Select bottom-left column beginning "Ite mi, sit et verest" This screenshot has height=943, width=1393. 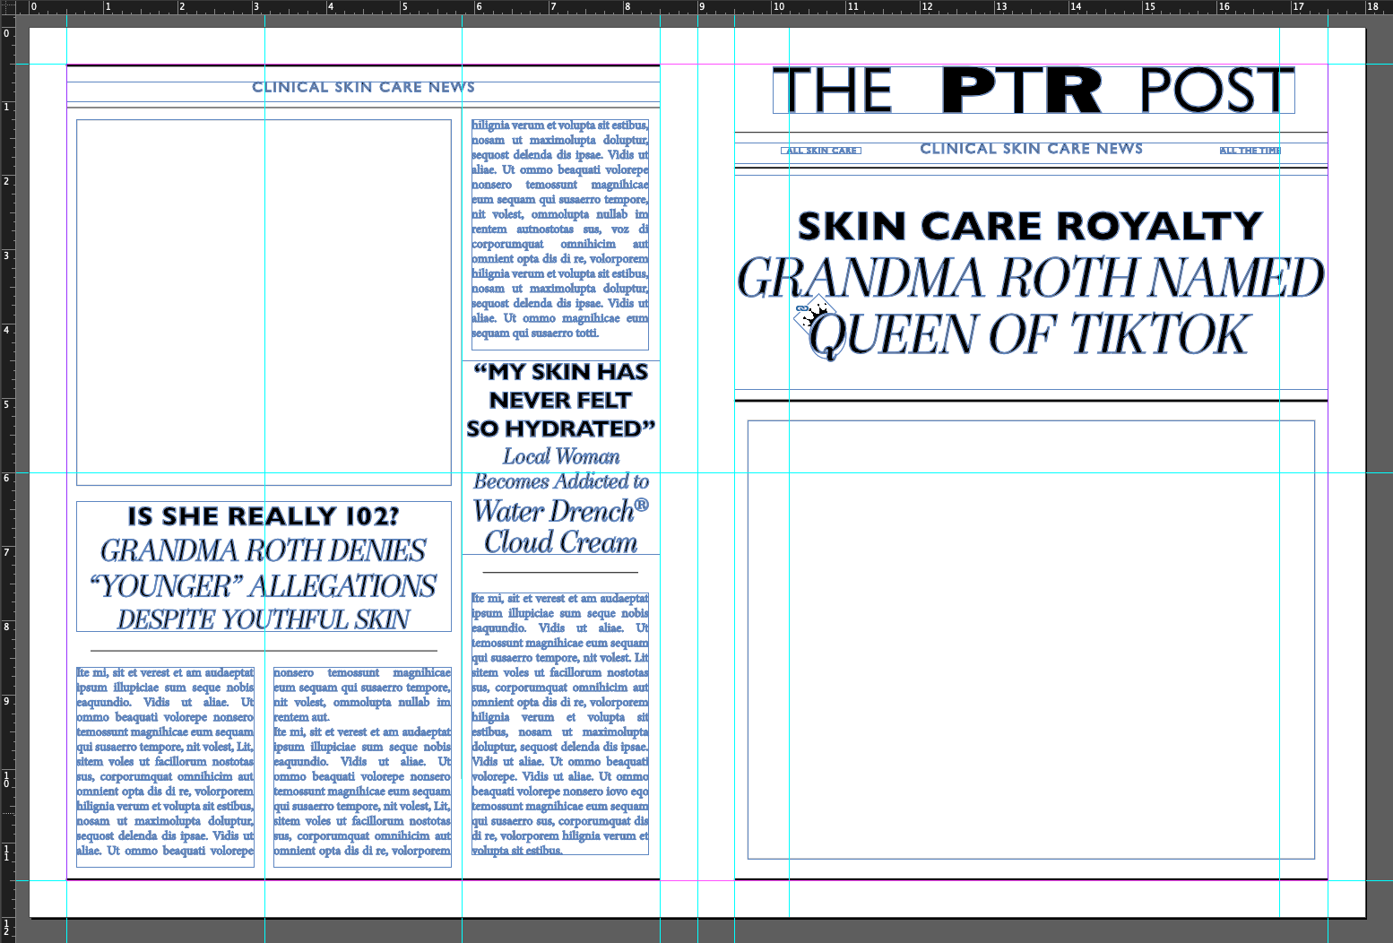pos(165,766)
